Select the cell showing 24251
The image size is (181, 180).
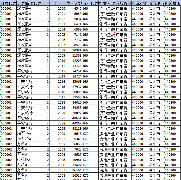tap(74, 71)
